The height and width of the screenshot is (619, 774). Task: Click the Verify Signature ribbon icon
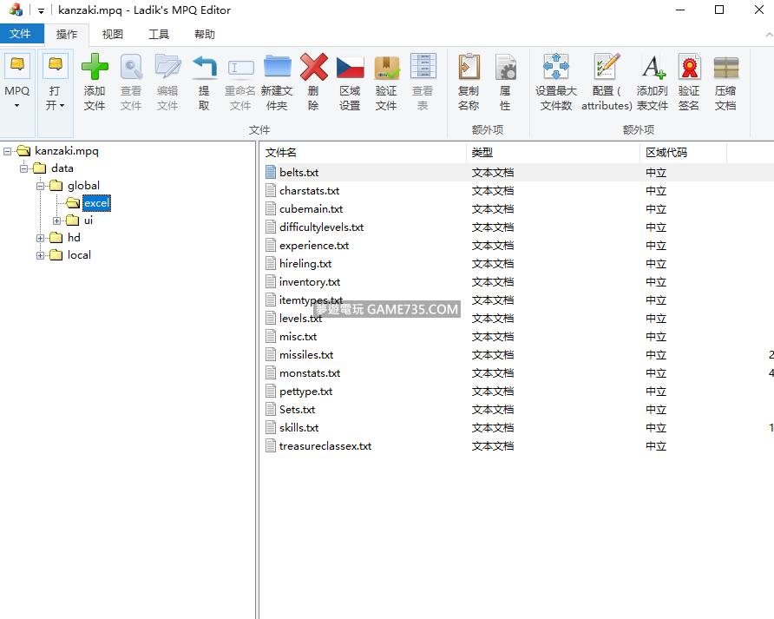(689, 68)
